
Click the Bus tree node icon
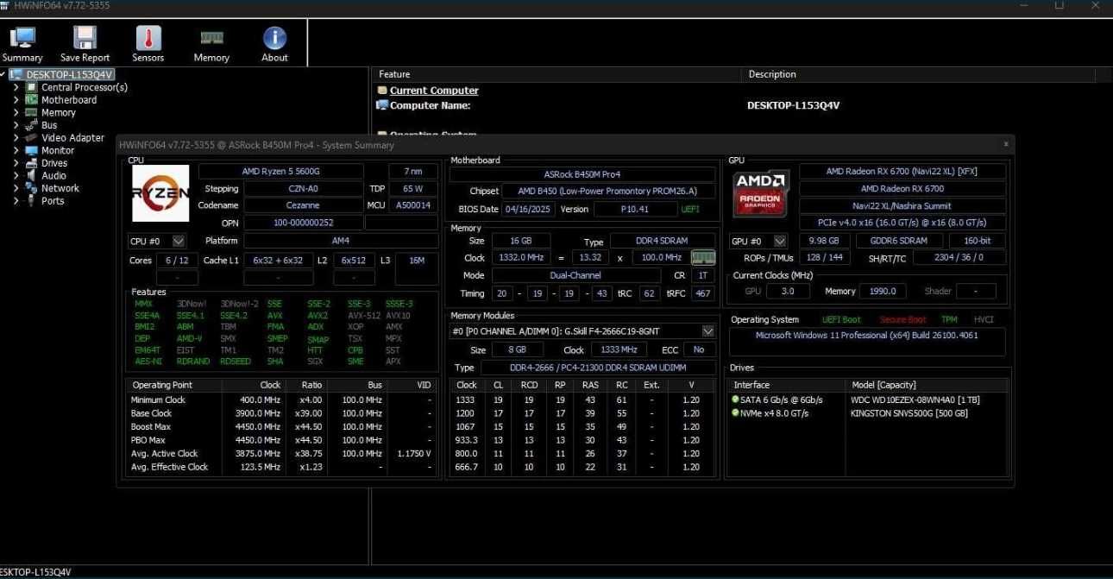[x=32, y=125]
